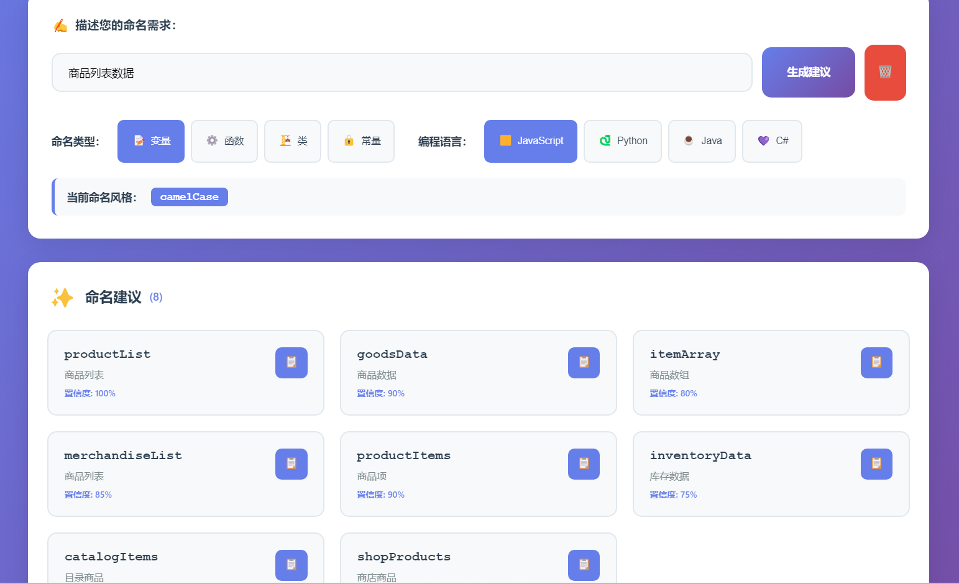Clear input with red trash button

885,72
